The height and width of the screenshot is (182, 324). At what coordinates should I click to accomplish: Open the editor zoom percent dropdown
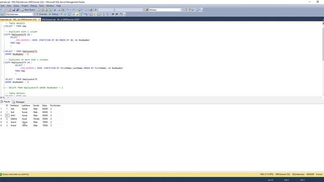(x=8, y=98)
